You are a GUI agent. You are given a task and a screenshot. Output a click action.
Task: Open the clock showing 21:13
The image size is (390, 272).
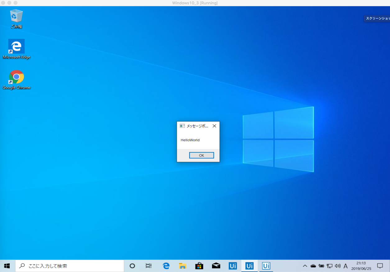coord(361,266)
